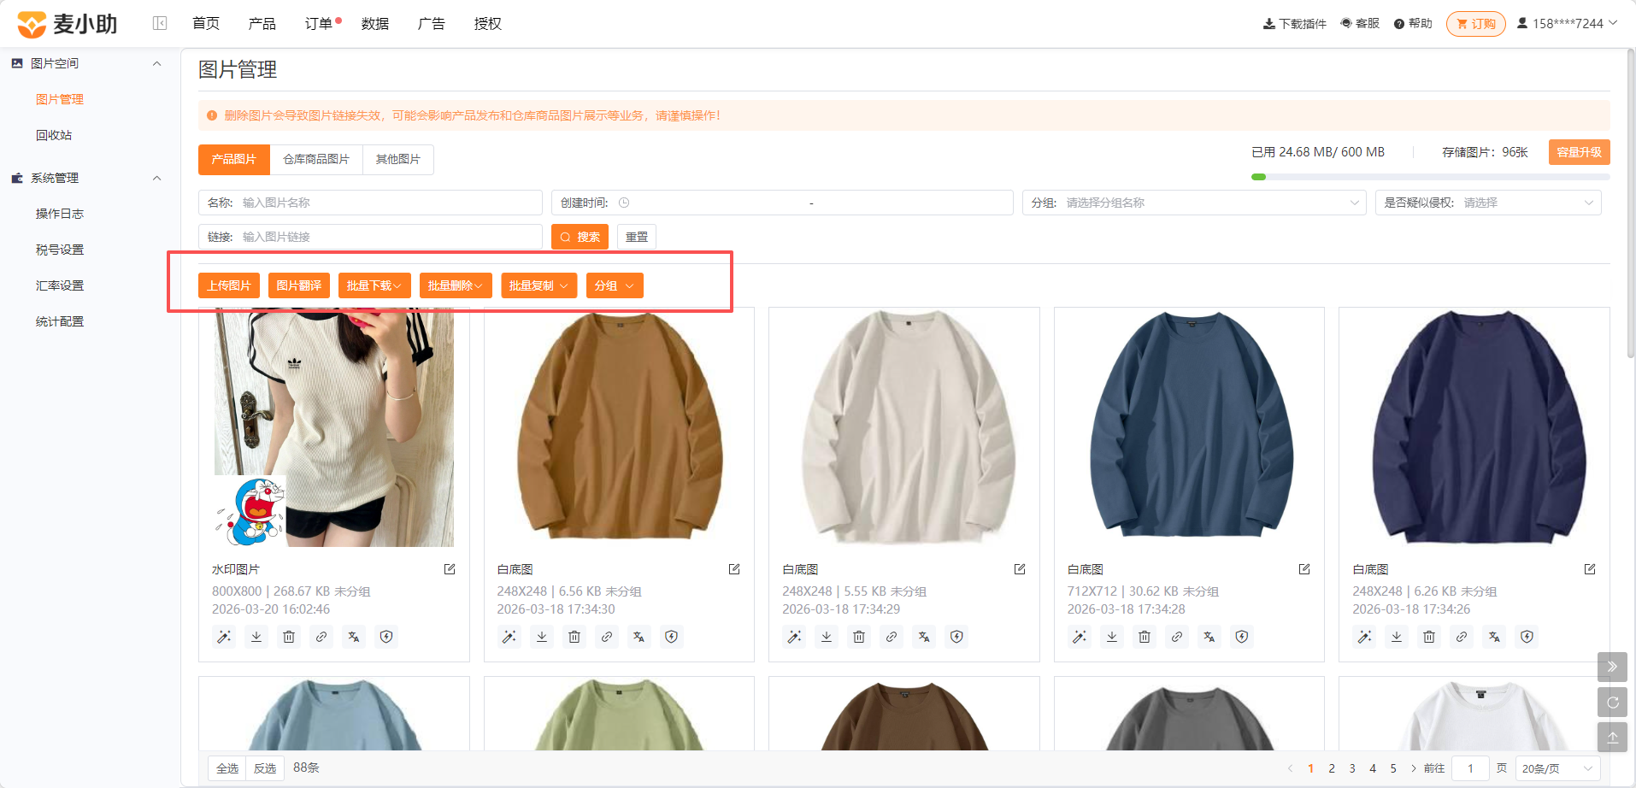Click the 上传图片 upload button
This screenshot has width=1636, height=788.
coord(229,285)
